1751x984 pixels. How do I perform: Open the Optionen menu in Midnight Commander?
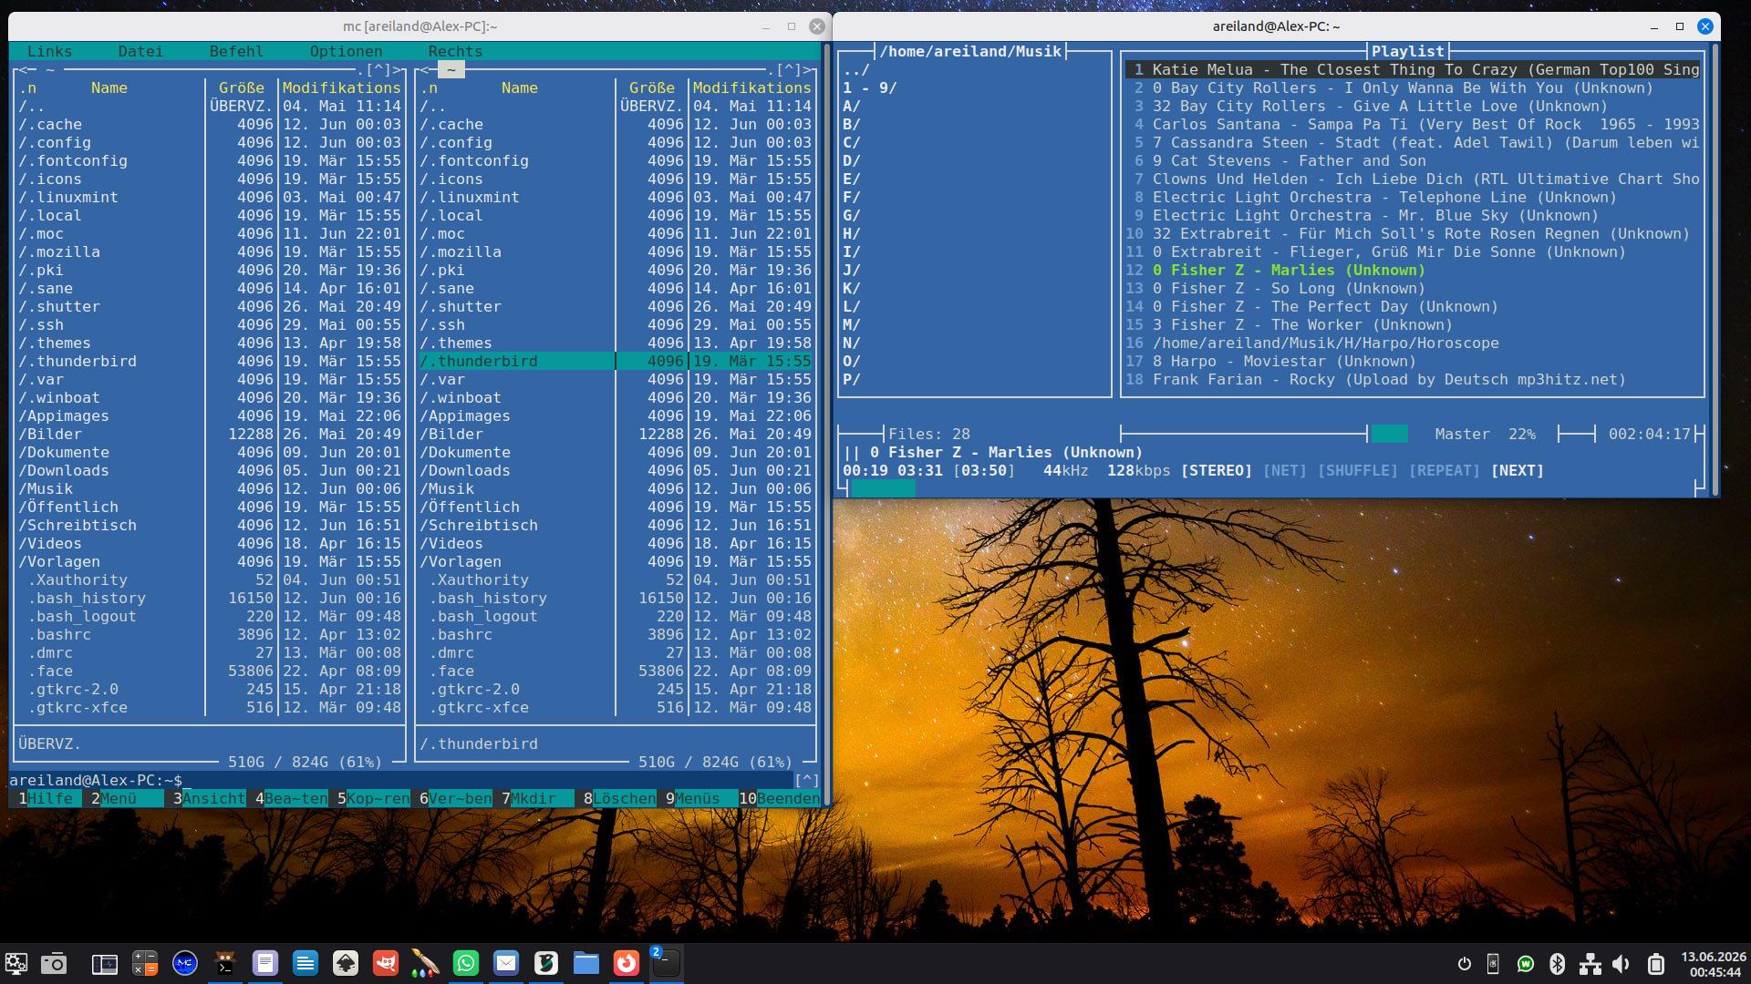tap(347, 52)
